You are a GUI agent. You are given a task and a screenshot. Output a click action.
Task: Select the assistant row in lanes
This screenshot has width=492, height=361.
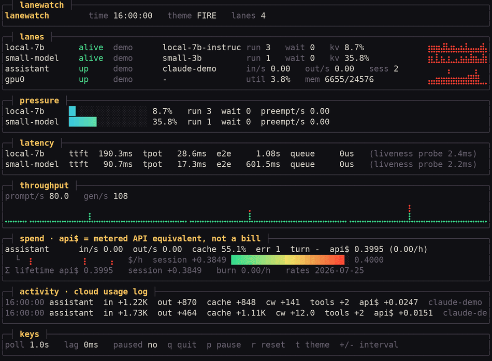tap(245, 69)
